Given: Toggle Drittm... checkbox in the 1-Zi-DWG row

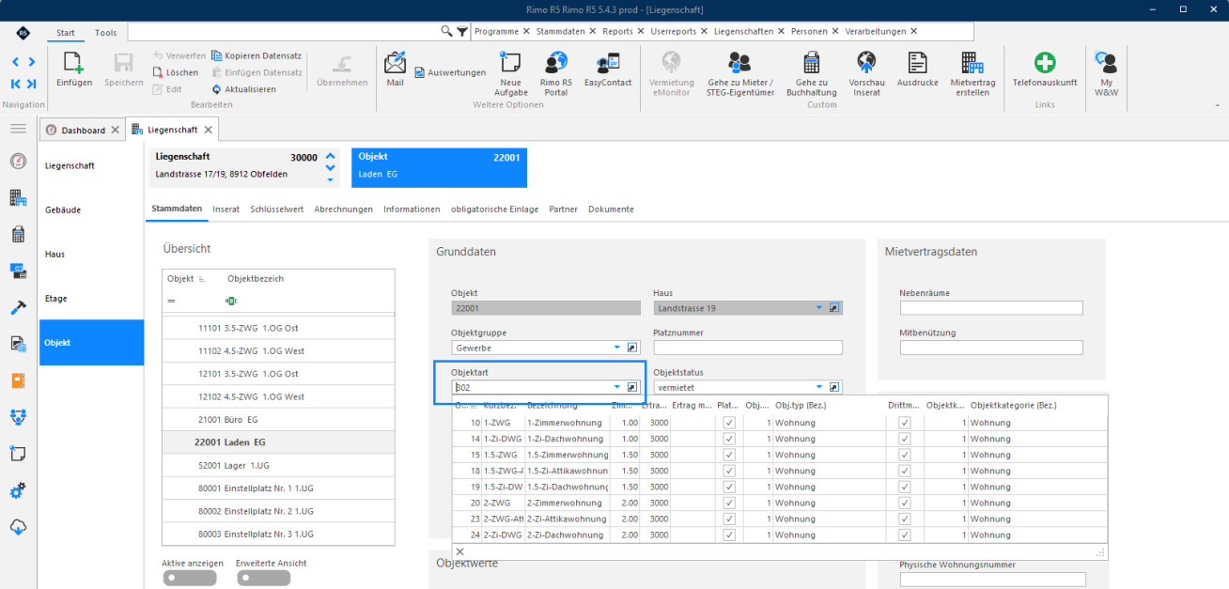Looking at the screenshot, I should [x=905, y=439].
